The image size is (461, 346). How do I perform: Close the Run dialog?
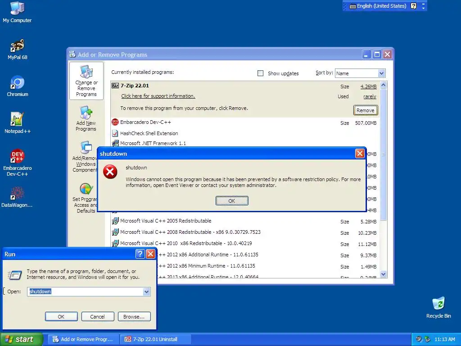[x=150, y=254]
